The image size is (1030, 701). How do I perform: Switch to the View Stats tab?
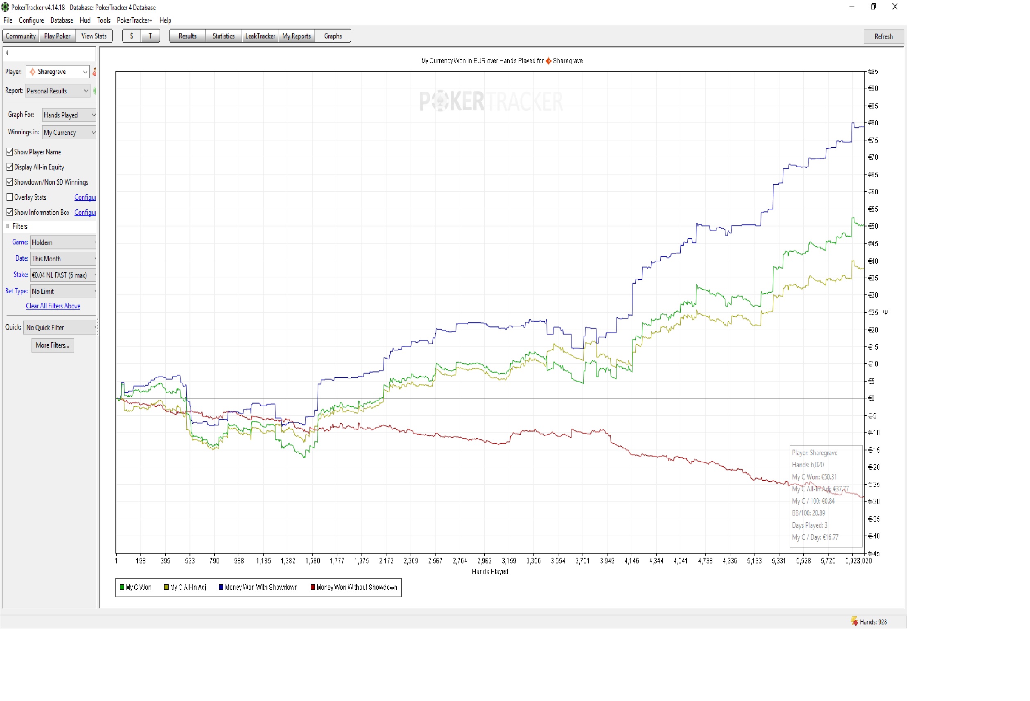[x=94, y=36]
